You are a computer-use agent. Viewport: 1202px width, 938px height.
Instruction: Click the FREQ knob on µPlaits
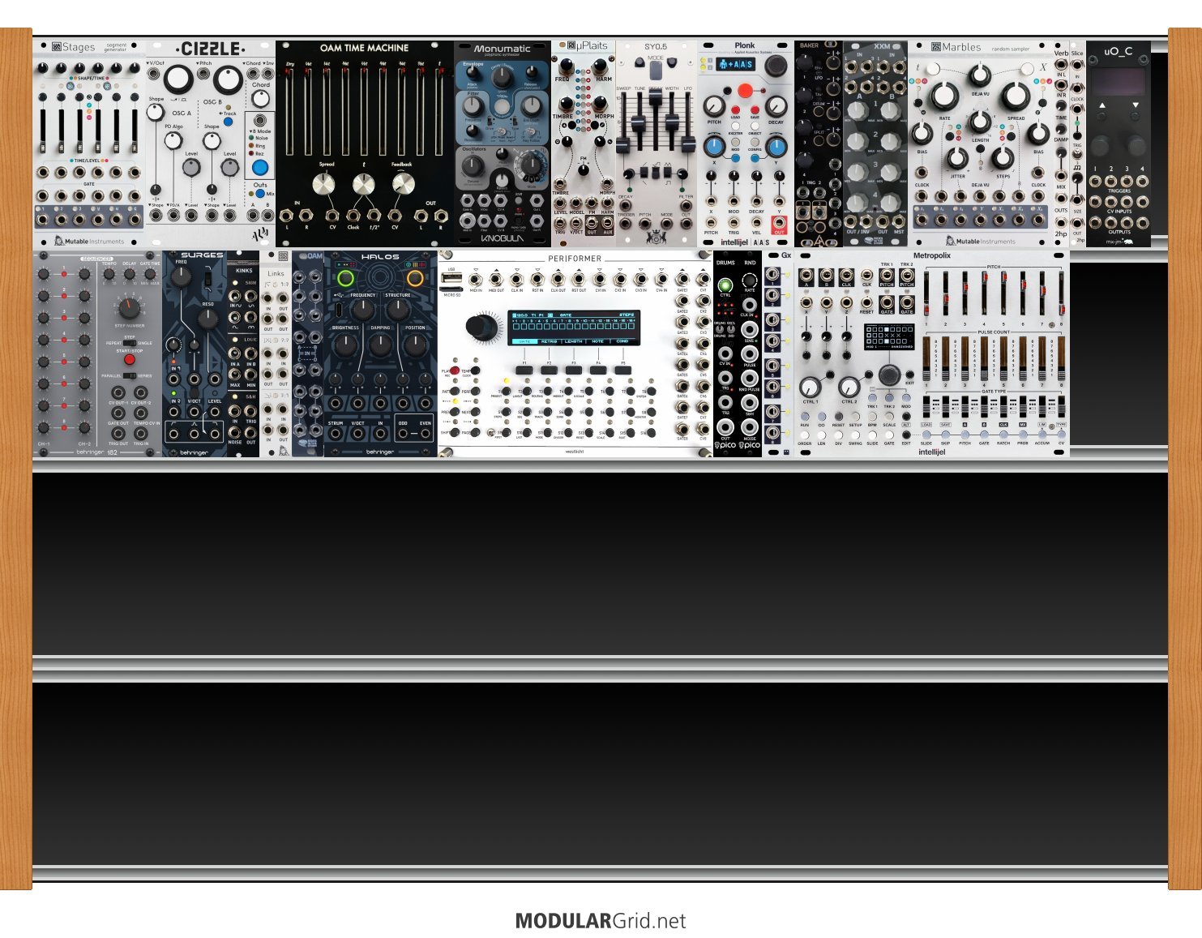[x=565, y=66]
